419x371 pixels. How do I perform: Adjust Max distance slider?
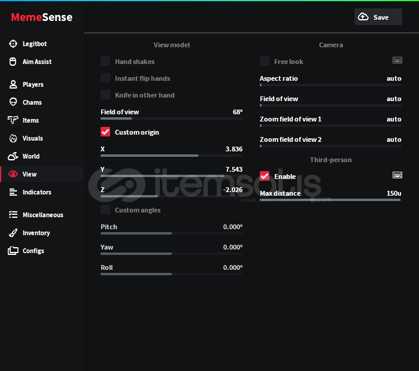coord(330,200)
